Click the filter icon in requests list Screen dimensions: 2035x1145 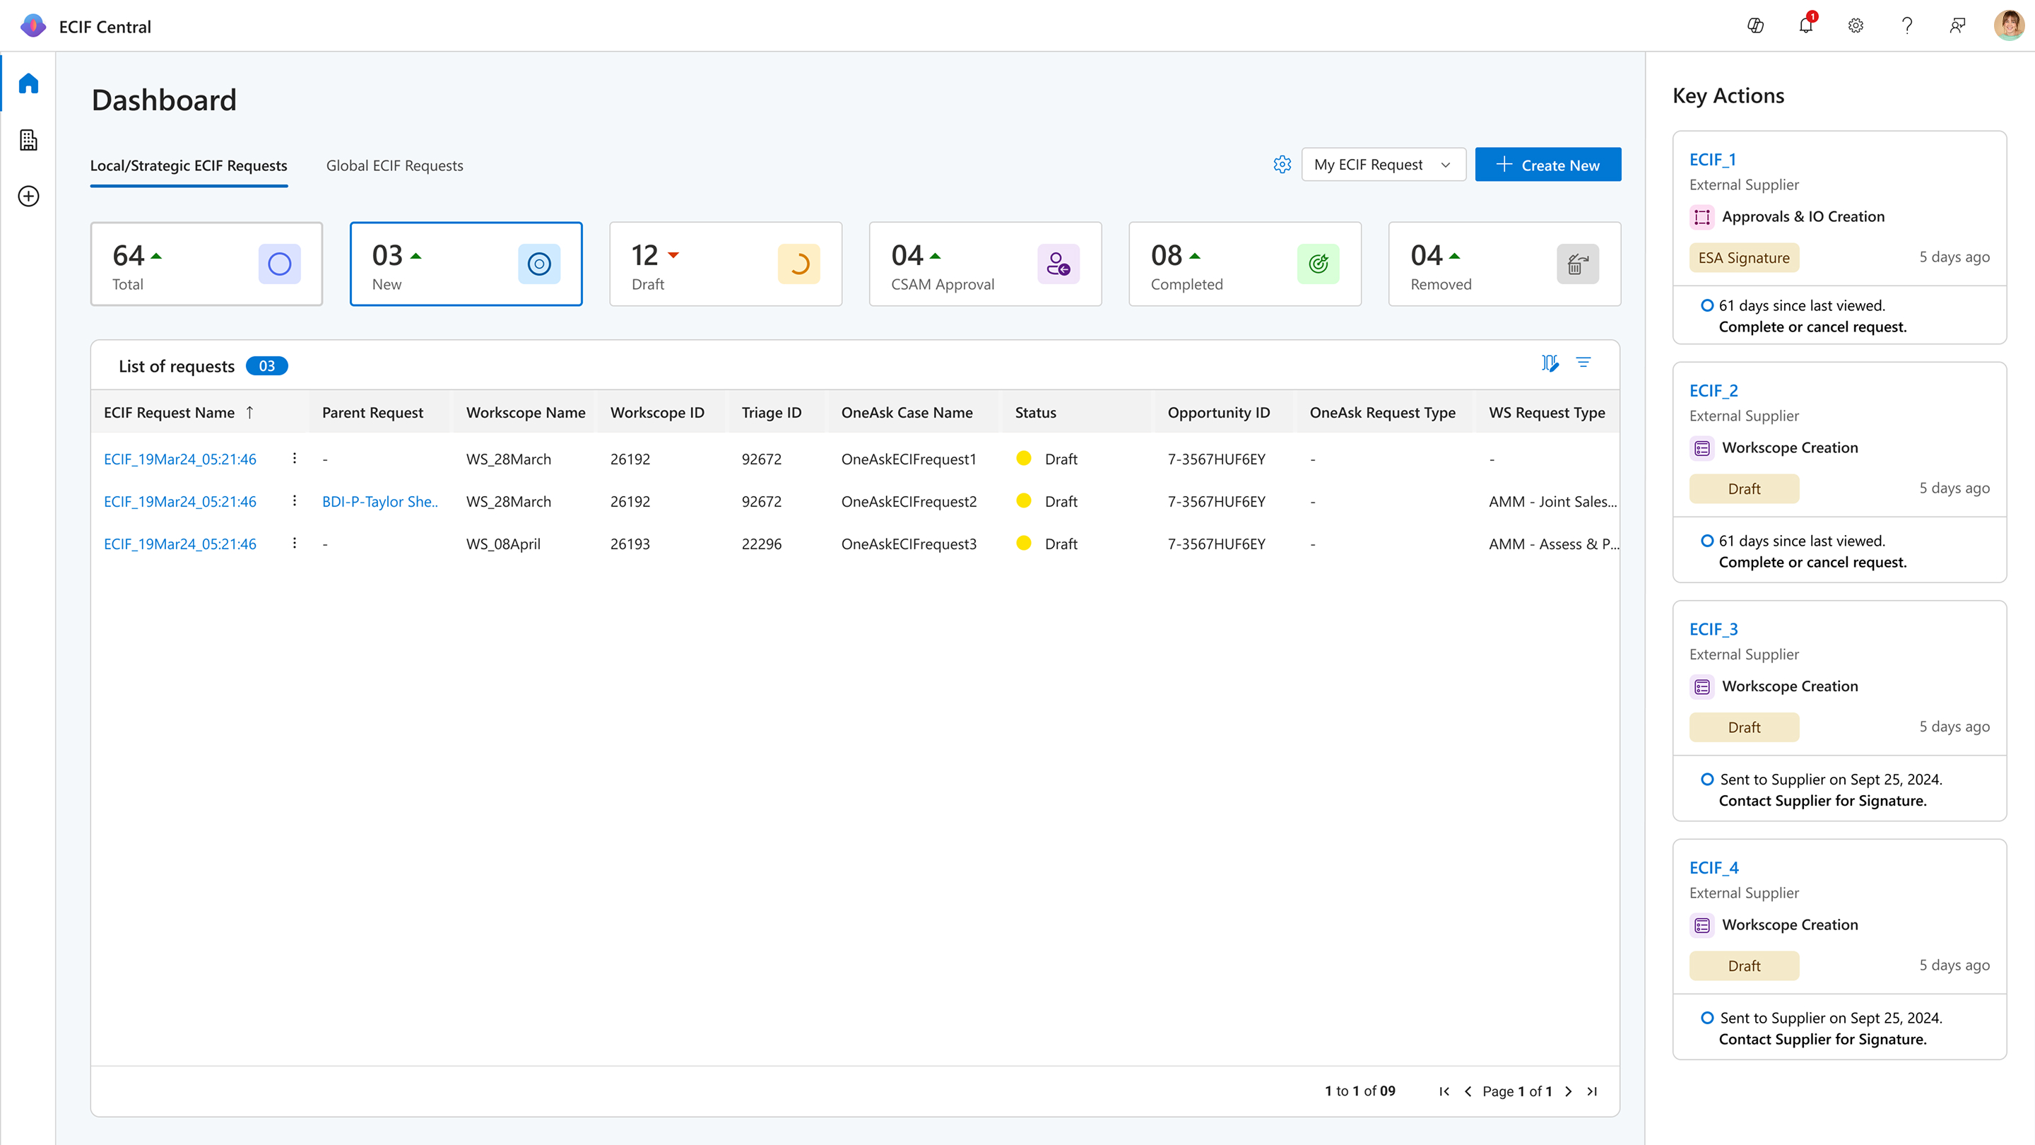[1583, 363]
